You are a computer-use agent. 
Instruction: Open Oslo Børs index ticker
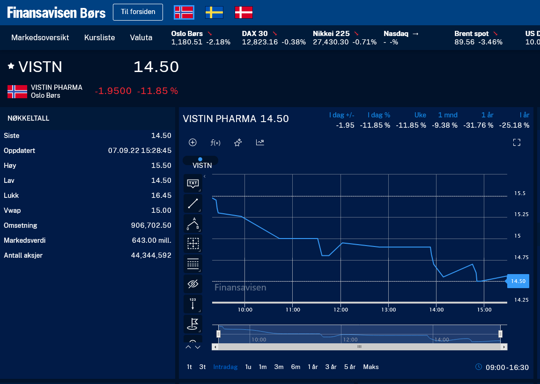pos(201,38)
